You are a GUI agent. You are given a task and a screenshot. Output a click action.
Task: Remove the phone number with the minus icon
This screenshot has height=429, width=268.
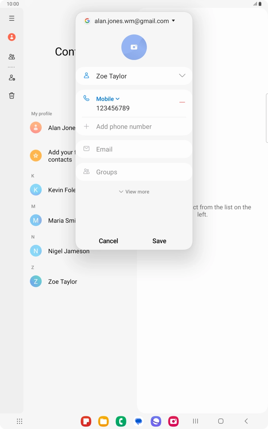coord(182,102)
